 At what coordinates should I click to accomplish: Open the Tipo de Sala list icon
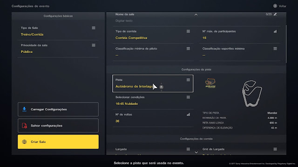94,28
